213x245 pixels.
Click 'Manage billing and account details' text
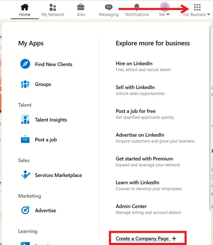(148, 212)
